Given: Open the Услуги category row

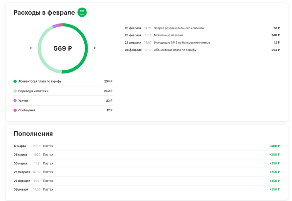Looking at the screenshot, I should 63,100.
